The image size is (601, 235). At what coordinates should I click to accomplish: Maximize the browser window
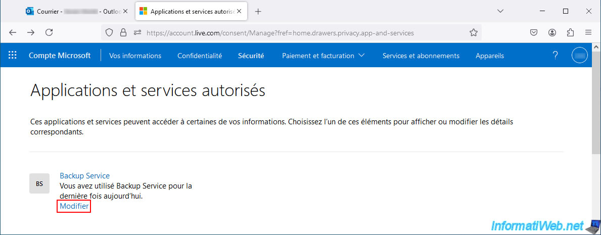(566, 12)
